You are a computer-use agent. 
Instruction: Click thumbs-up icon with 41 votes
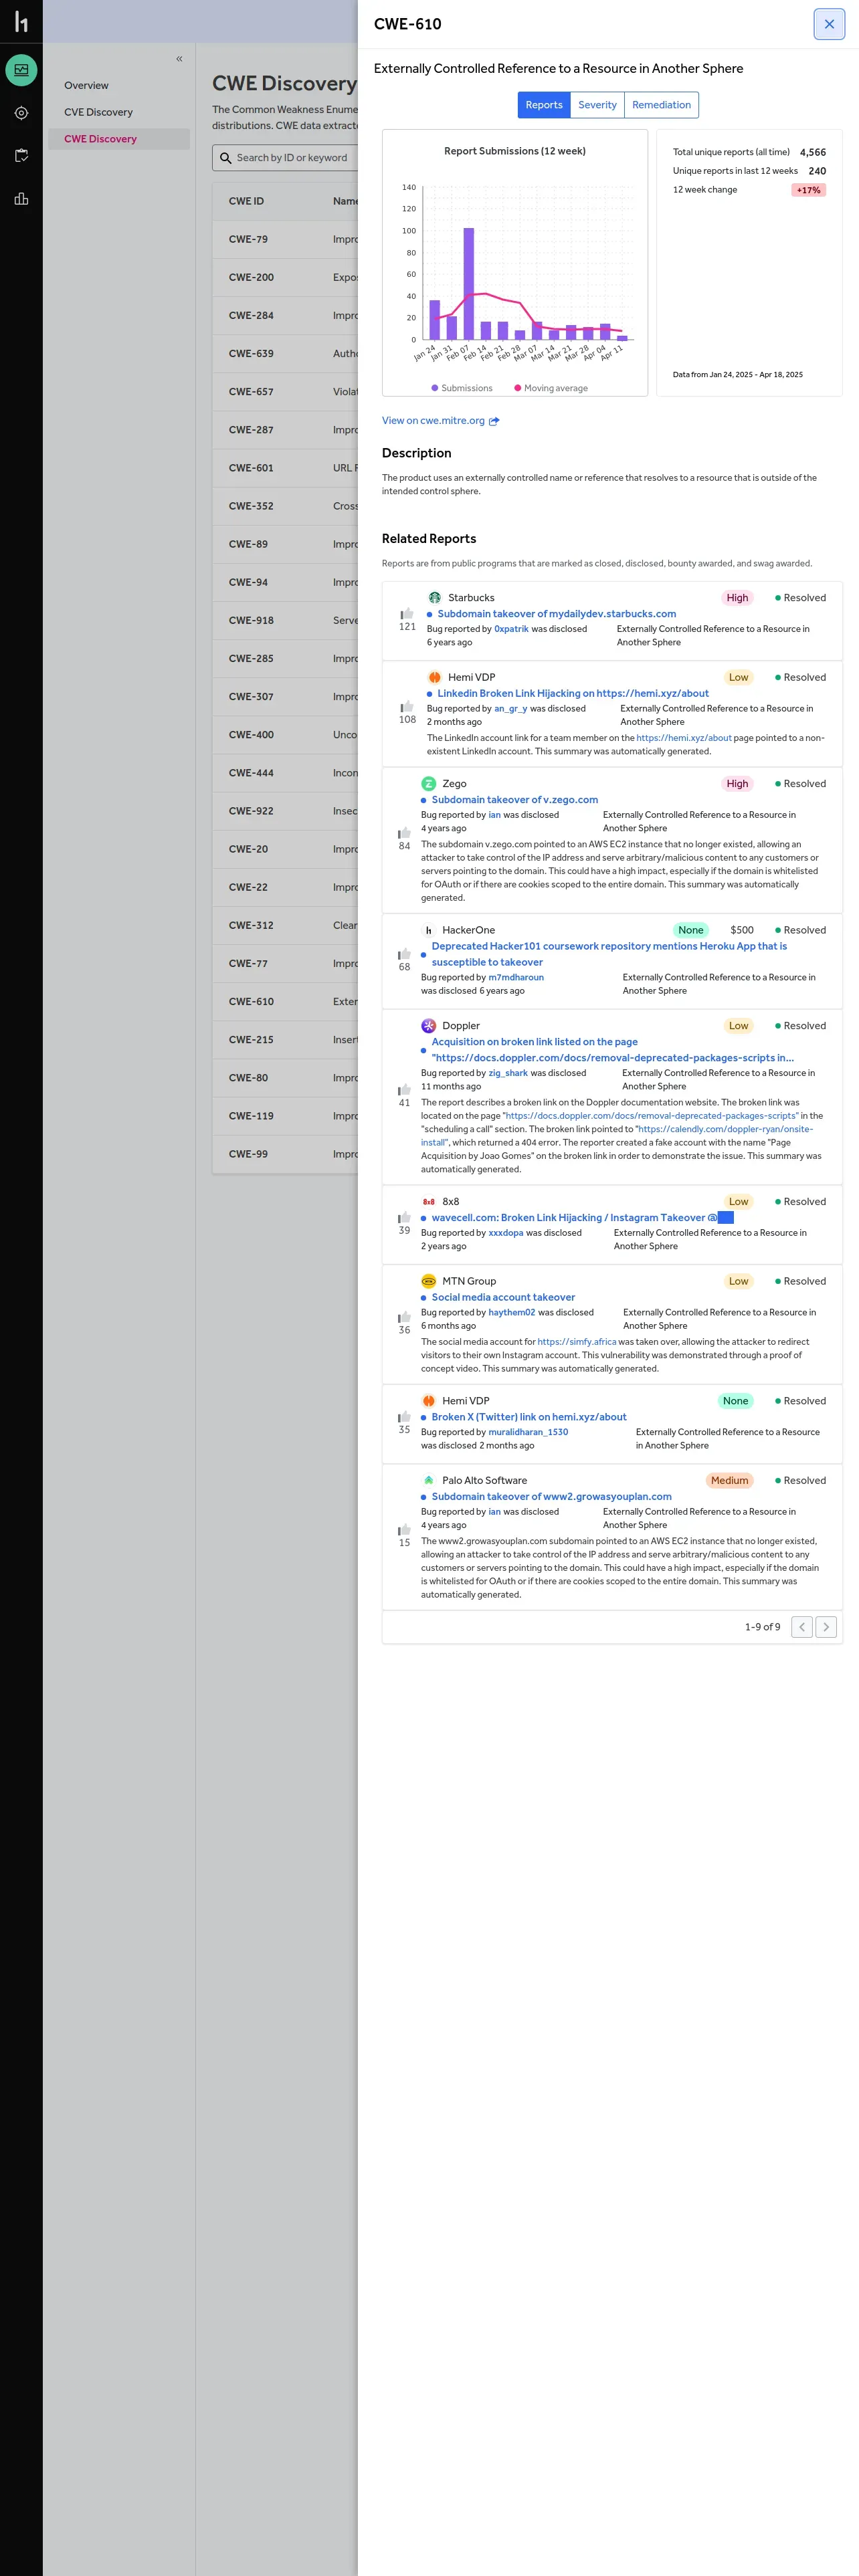404,1090
